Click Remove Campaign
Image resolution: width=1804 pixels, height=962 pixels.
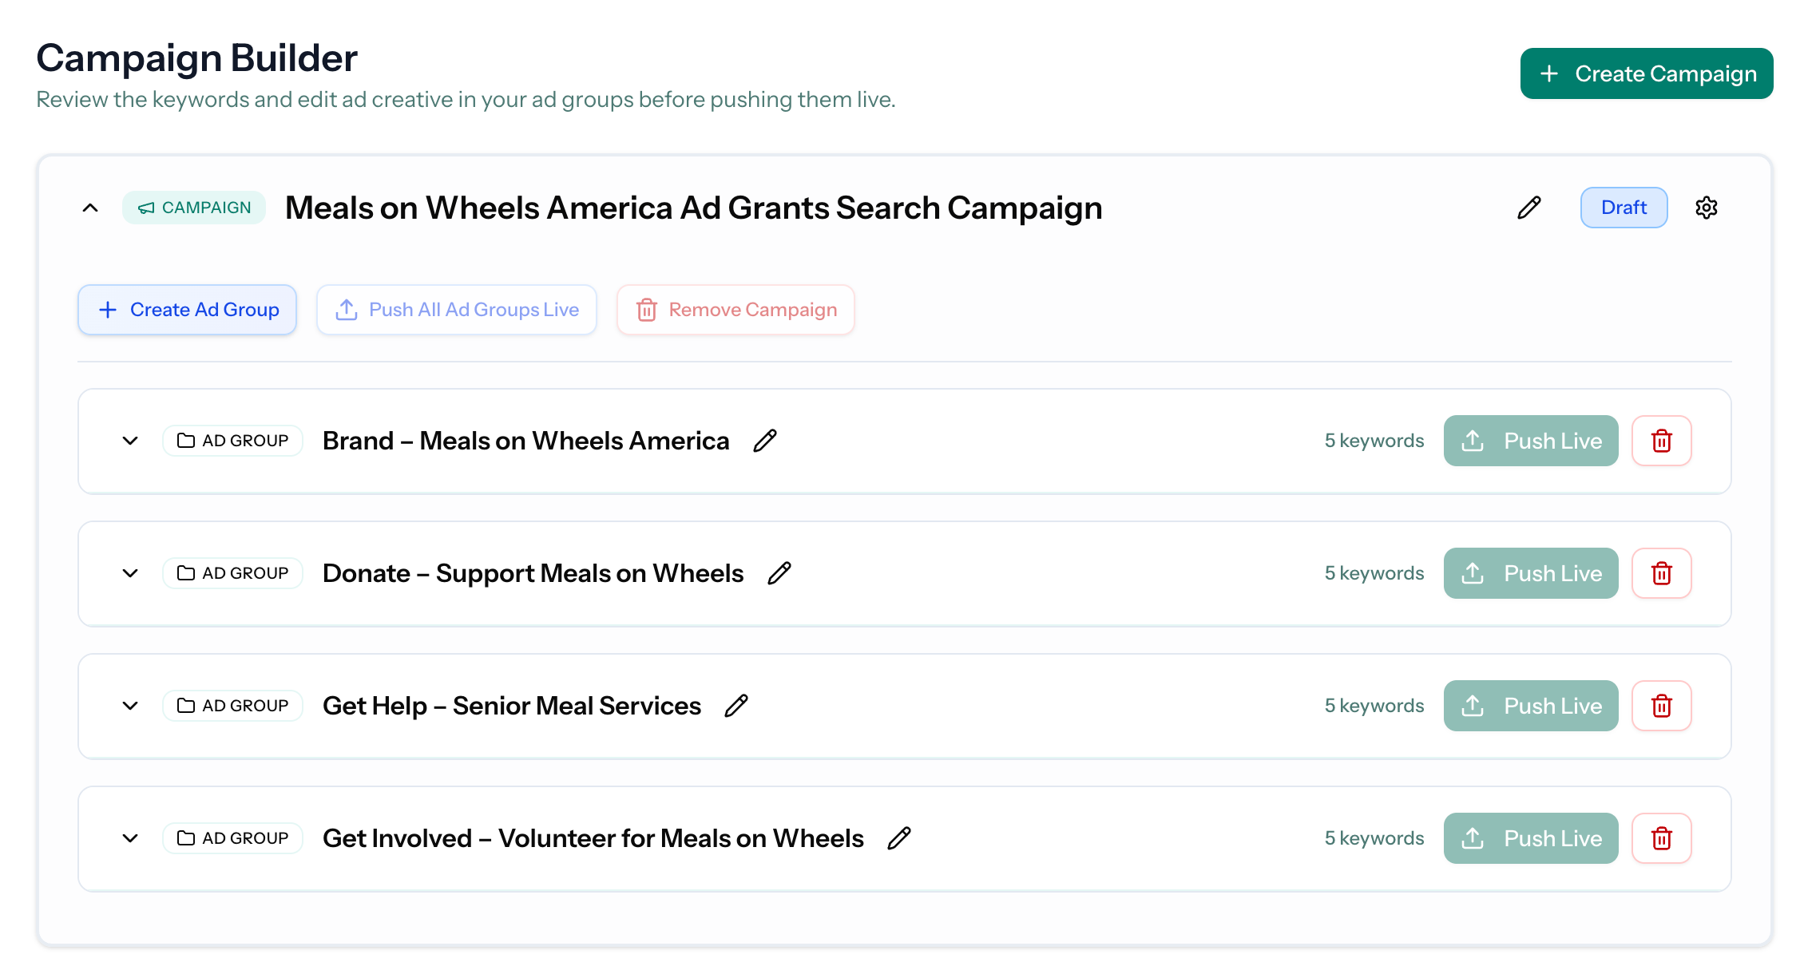point(735,310)
